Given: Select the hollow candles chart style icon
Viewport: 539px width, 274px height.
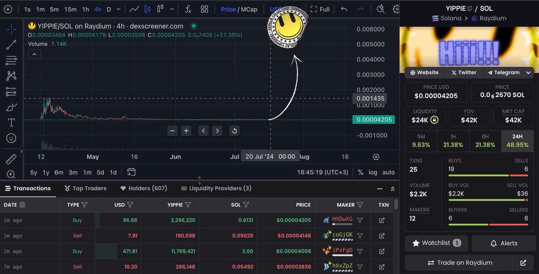Looking at the screenshot, I should (x=161, y=9).
